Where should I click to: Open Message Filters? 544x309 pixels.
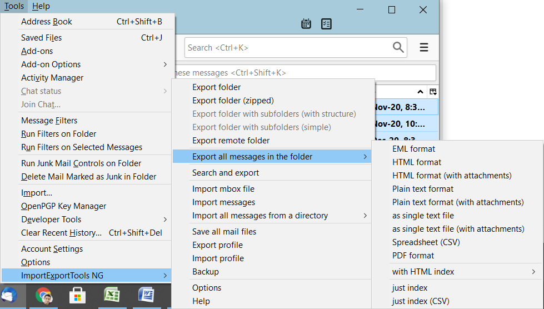tap(87, 121)
